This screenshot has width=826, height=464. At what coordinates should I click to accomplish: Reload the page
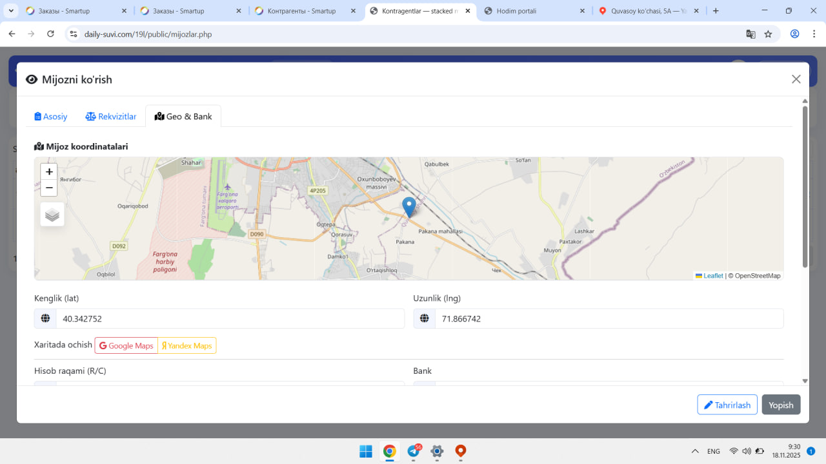click(51, 34)
